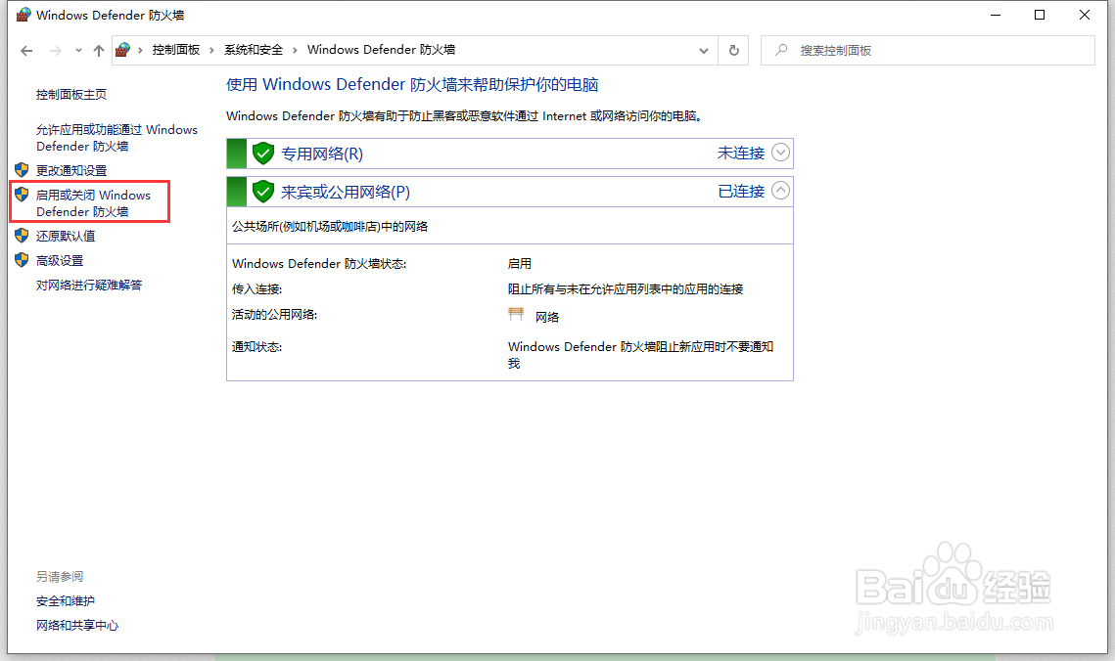
Task: Expand chevron after firewall address icon
Action: click(x=140, y=50)
